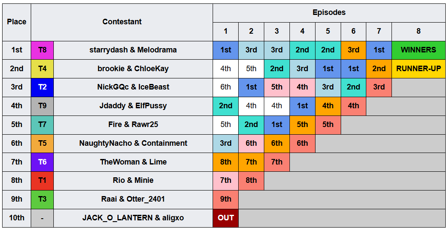This screenshot has width=447, height=231.
Task: Select the 10th place row label
Action: point(17,218)
